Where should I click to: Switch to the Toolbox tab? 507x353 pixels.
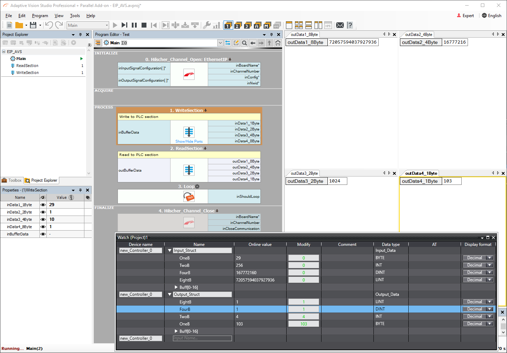coord(12,180)
